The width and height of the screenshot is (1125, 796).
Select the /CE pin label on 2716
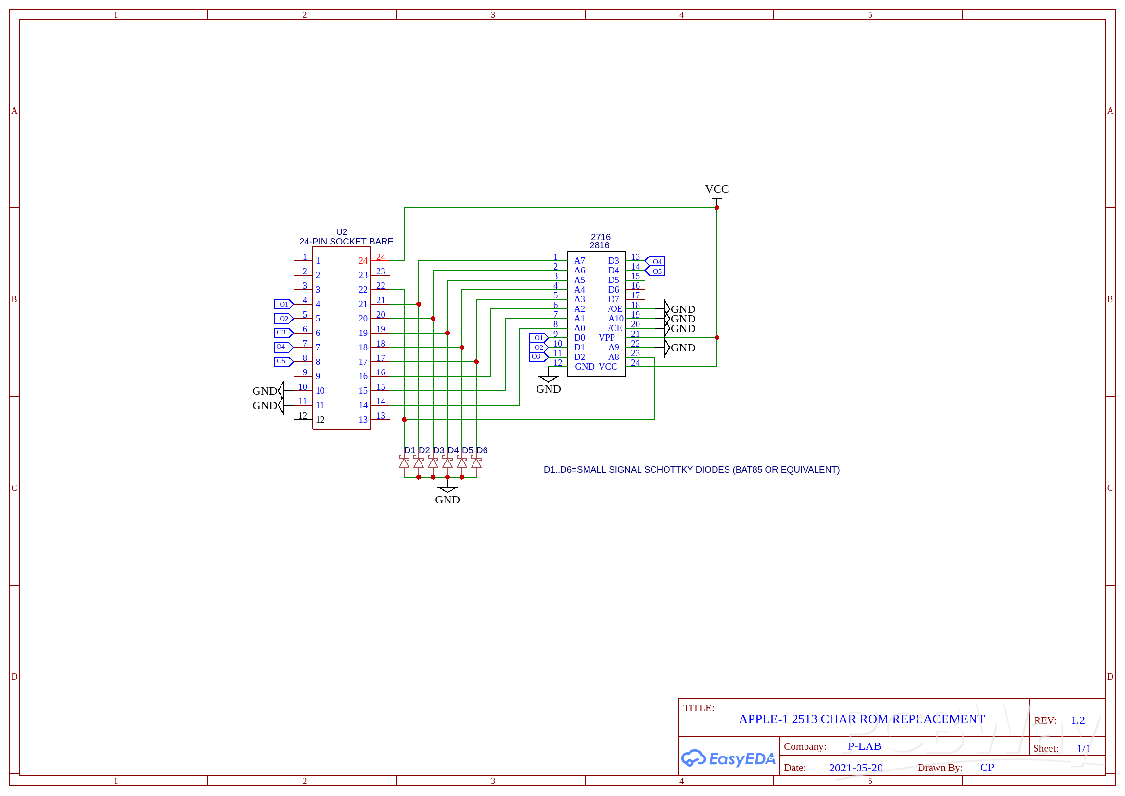point(615,328)
